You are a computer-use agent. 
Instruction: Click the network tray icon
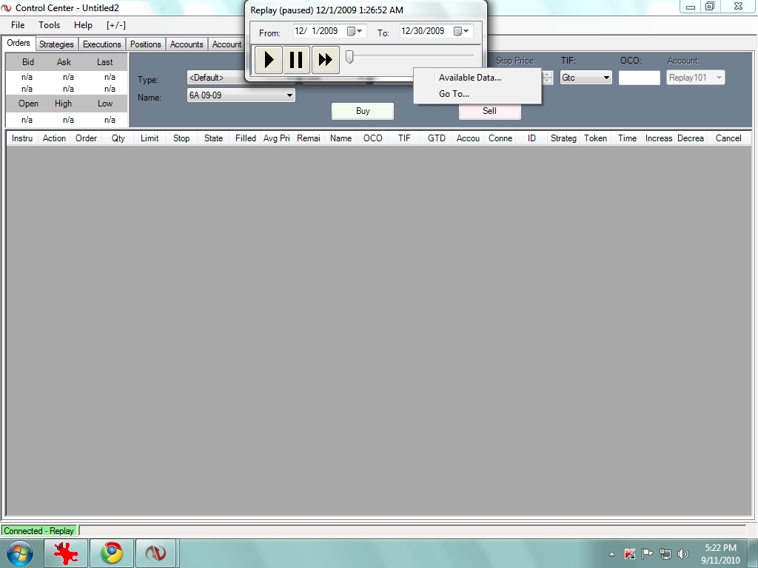665,554
